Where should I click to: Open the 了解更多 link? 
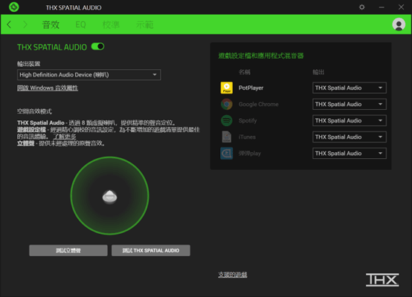pos(65,137)
